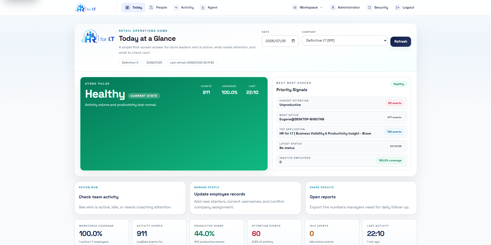Open the Attention Events 60 card
The width and height of the screenshot is (491, 245).
[x=274, y=232]
